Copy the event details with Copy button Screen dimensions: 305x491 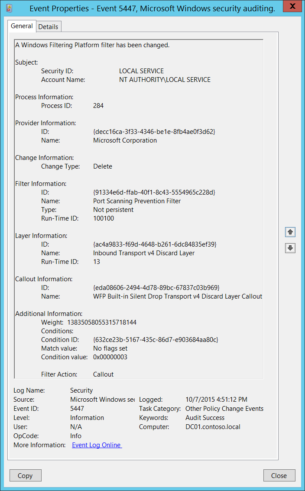pos(26,475)
